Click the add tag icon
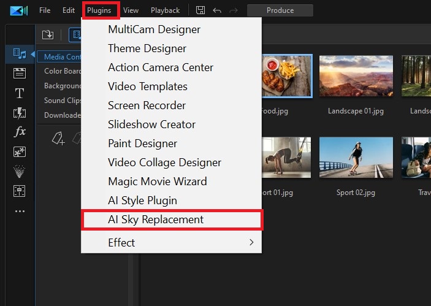 (x=58, y=139)
